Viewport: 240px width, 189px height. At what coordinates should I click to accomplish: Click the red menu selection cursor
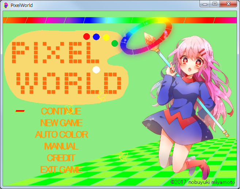(x=20, y=111)
